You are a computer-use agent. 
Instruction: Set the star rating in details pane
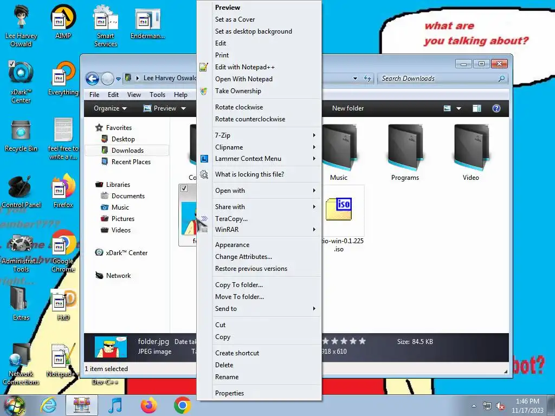[344, 341]
